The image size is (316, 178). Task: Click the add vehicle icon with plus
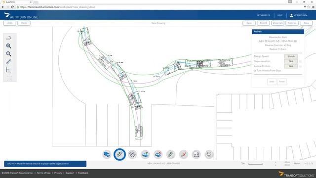145,155
